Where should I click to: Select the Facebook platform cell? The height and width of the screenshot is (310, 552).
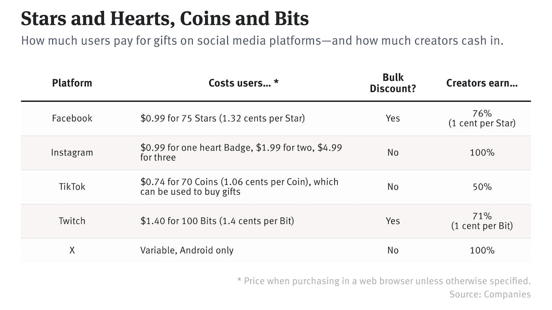(x=72, y=118)
